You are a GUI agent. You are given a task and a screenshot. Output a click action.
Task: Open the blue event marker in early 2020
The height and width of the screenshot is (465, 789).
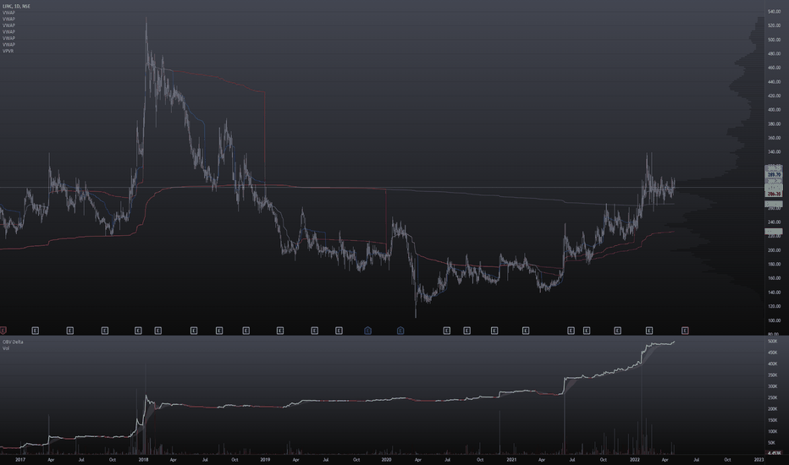[x=400, y=331]
